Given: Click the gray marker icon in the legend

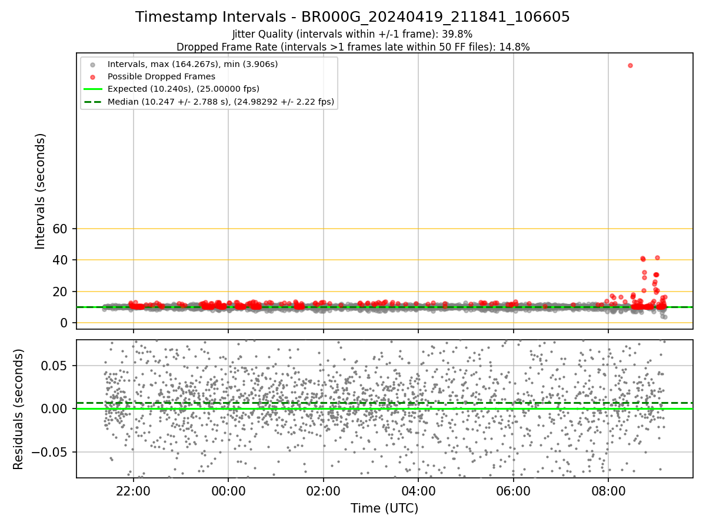Looking at the screenshot, I should pyautogui.click(x=92, y=64).
